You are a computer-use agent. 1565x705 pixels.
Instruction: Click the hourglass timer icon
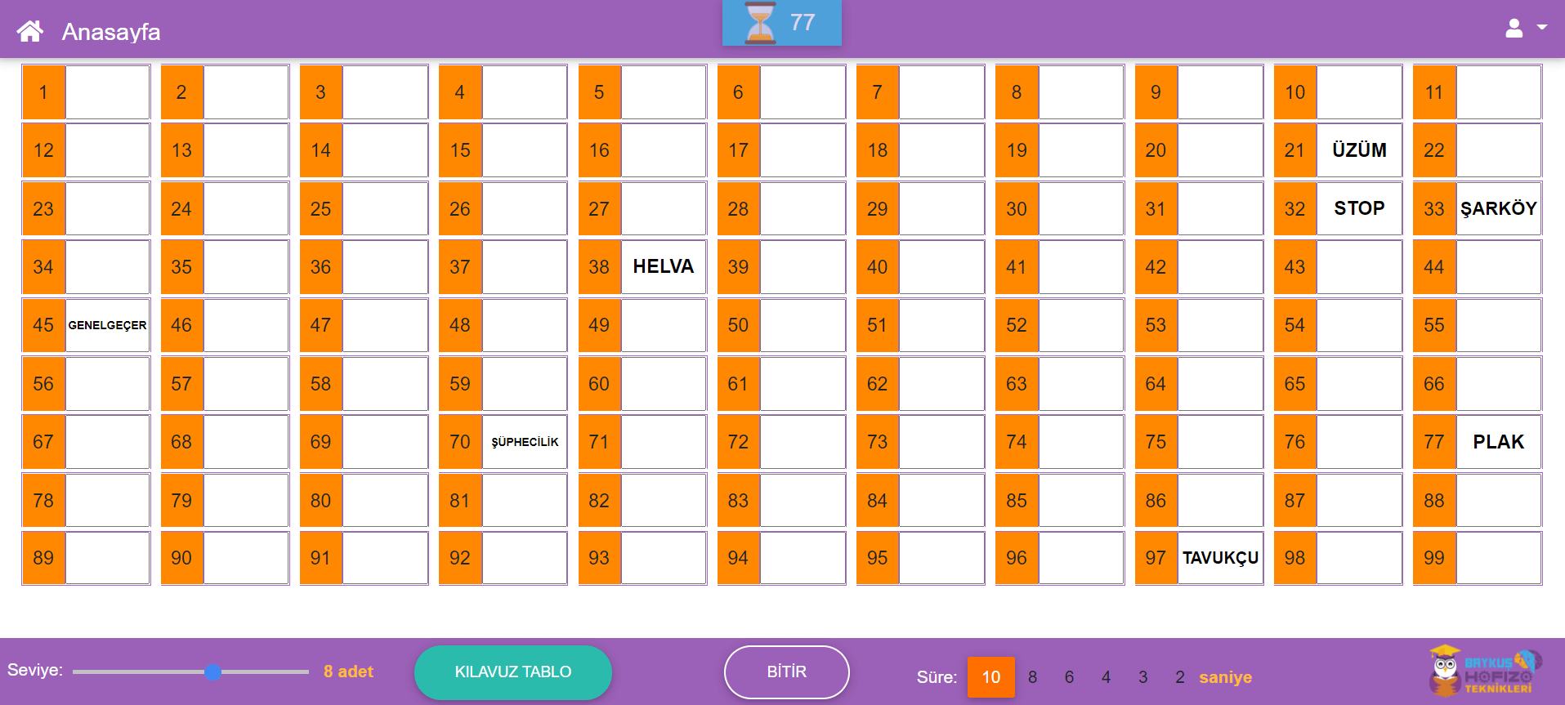tap(760, 23)
